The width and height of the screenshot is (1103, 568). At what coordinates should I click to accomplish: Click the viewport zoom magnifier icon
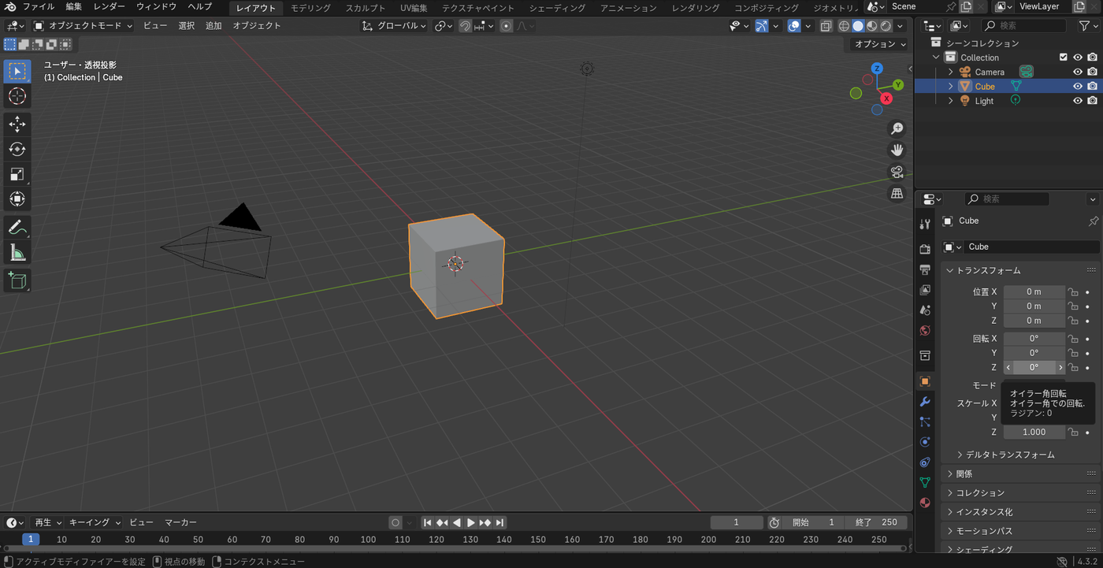(897, 128)
